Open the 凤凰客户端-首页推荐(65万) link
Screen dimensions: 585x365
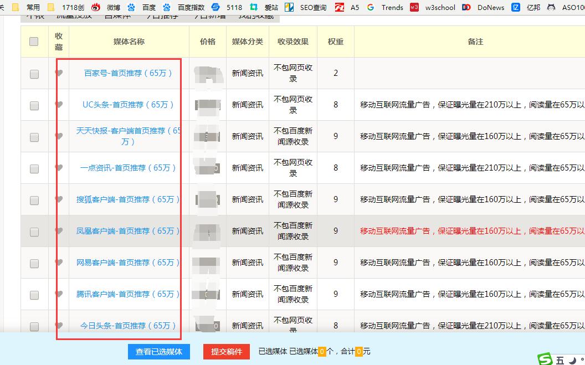[129, 231]
